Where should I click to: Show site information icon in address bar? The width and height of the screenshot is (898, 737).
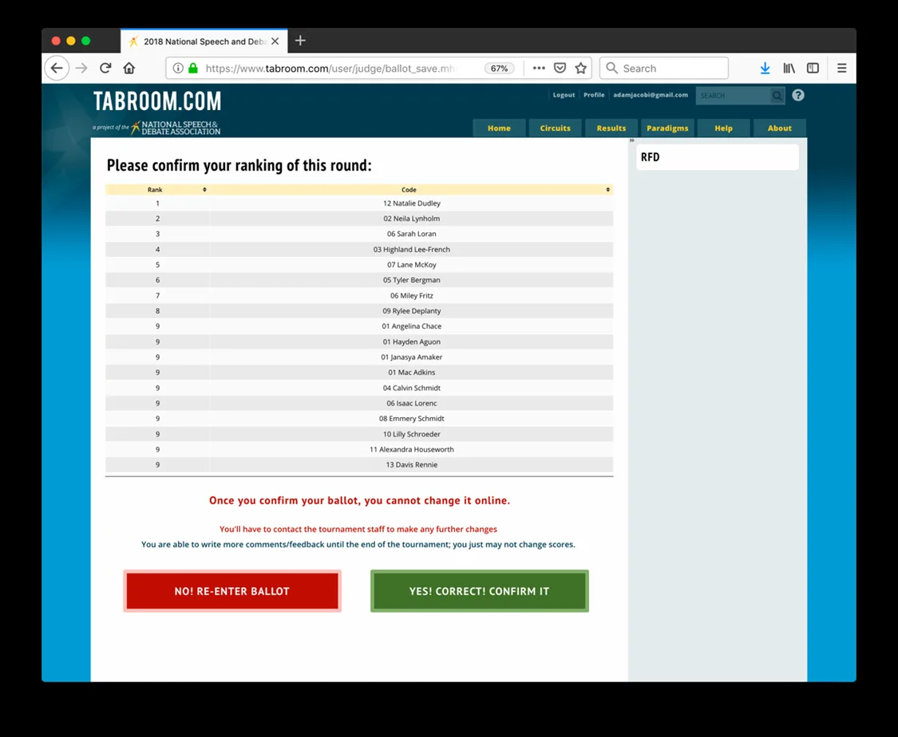pos(178,68)
